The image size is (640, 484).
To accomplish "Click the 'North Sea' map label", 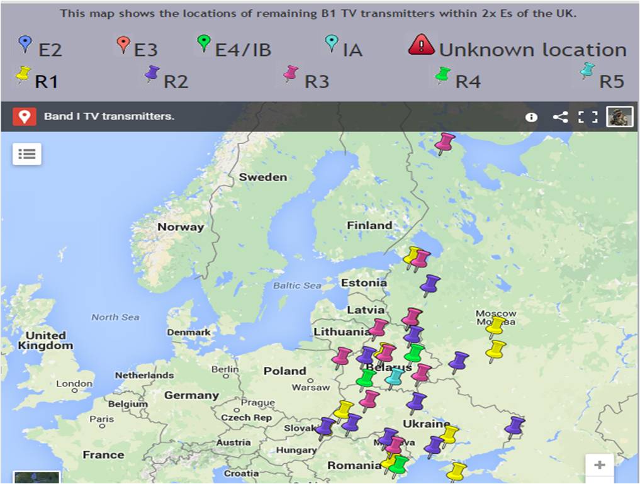I will (115, 317).
